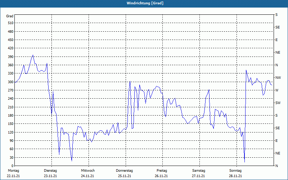Click the 270 y-axis value
The height and width of the screenshot is (180, 288).
coord(11,90)
